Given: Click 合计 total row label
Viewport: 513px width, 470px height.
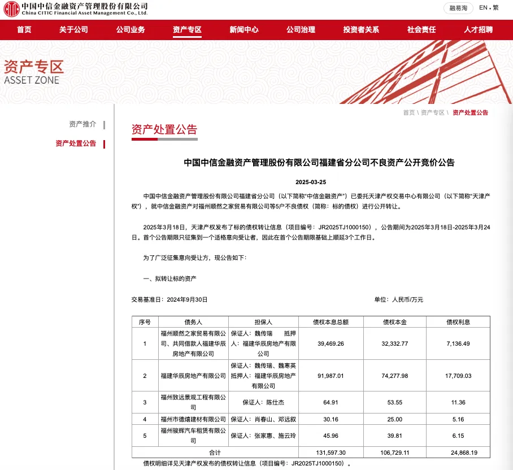Looking at the screenshot, I should (215, 452).
